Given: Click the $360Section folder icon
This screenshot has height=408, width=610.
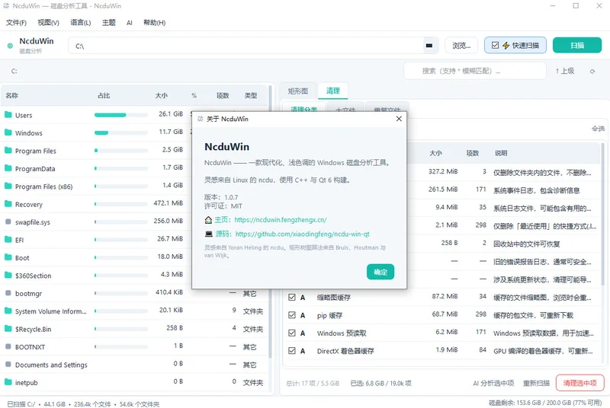Looking at the screenshot, I should (8, 276).
